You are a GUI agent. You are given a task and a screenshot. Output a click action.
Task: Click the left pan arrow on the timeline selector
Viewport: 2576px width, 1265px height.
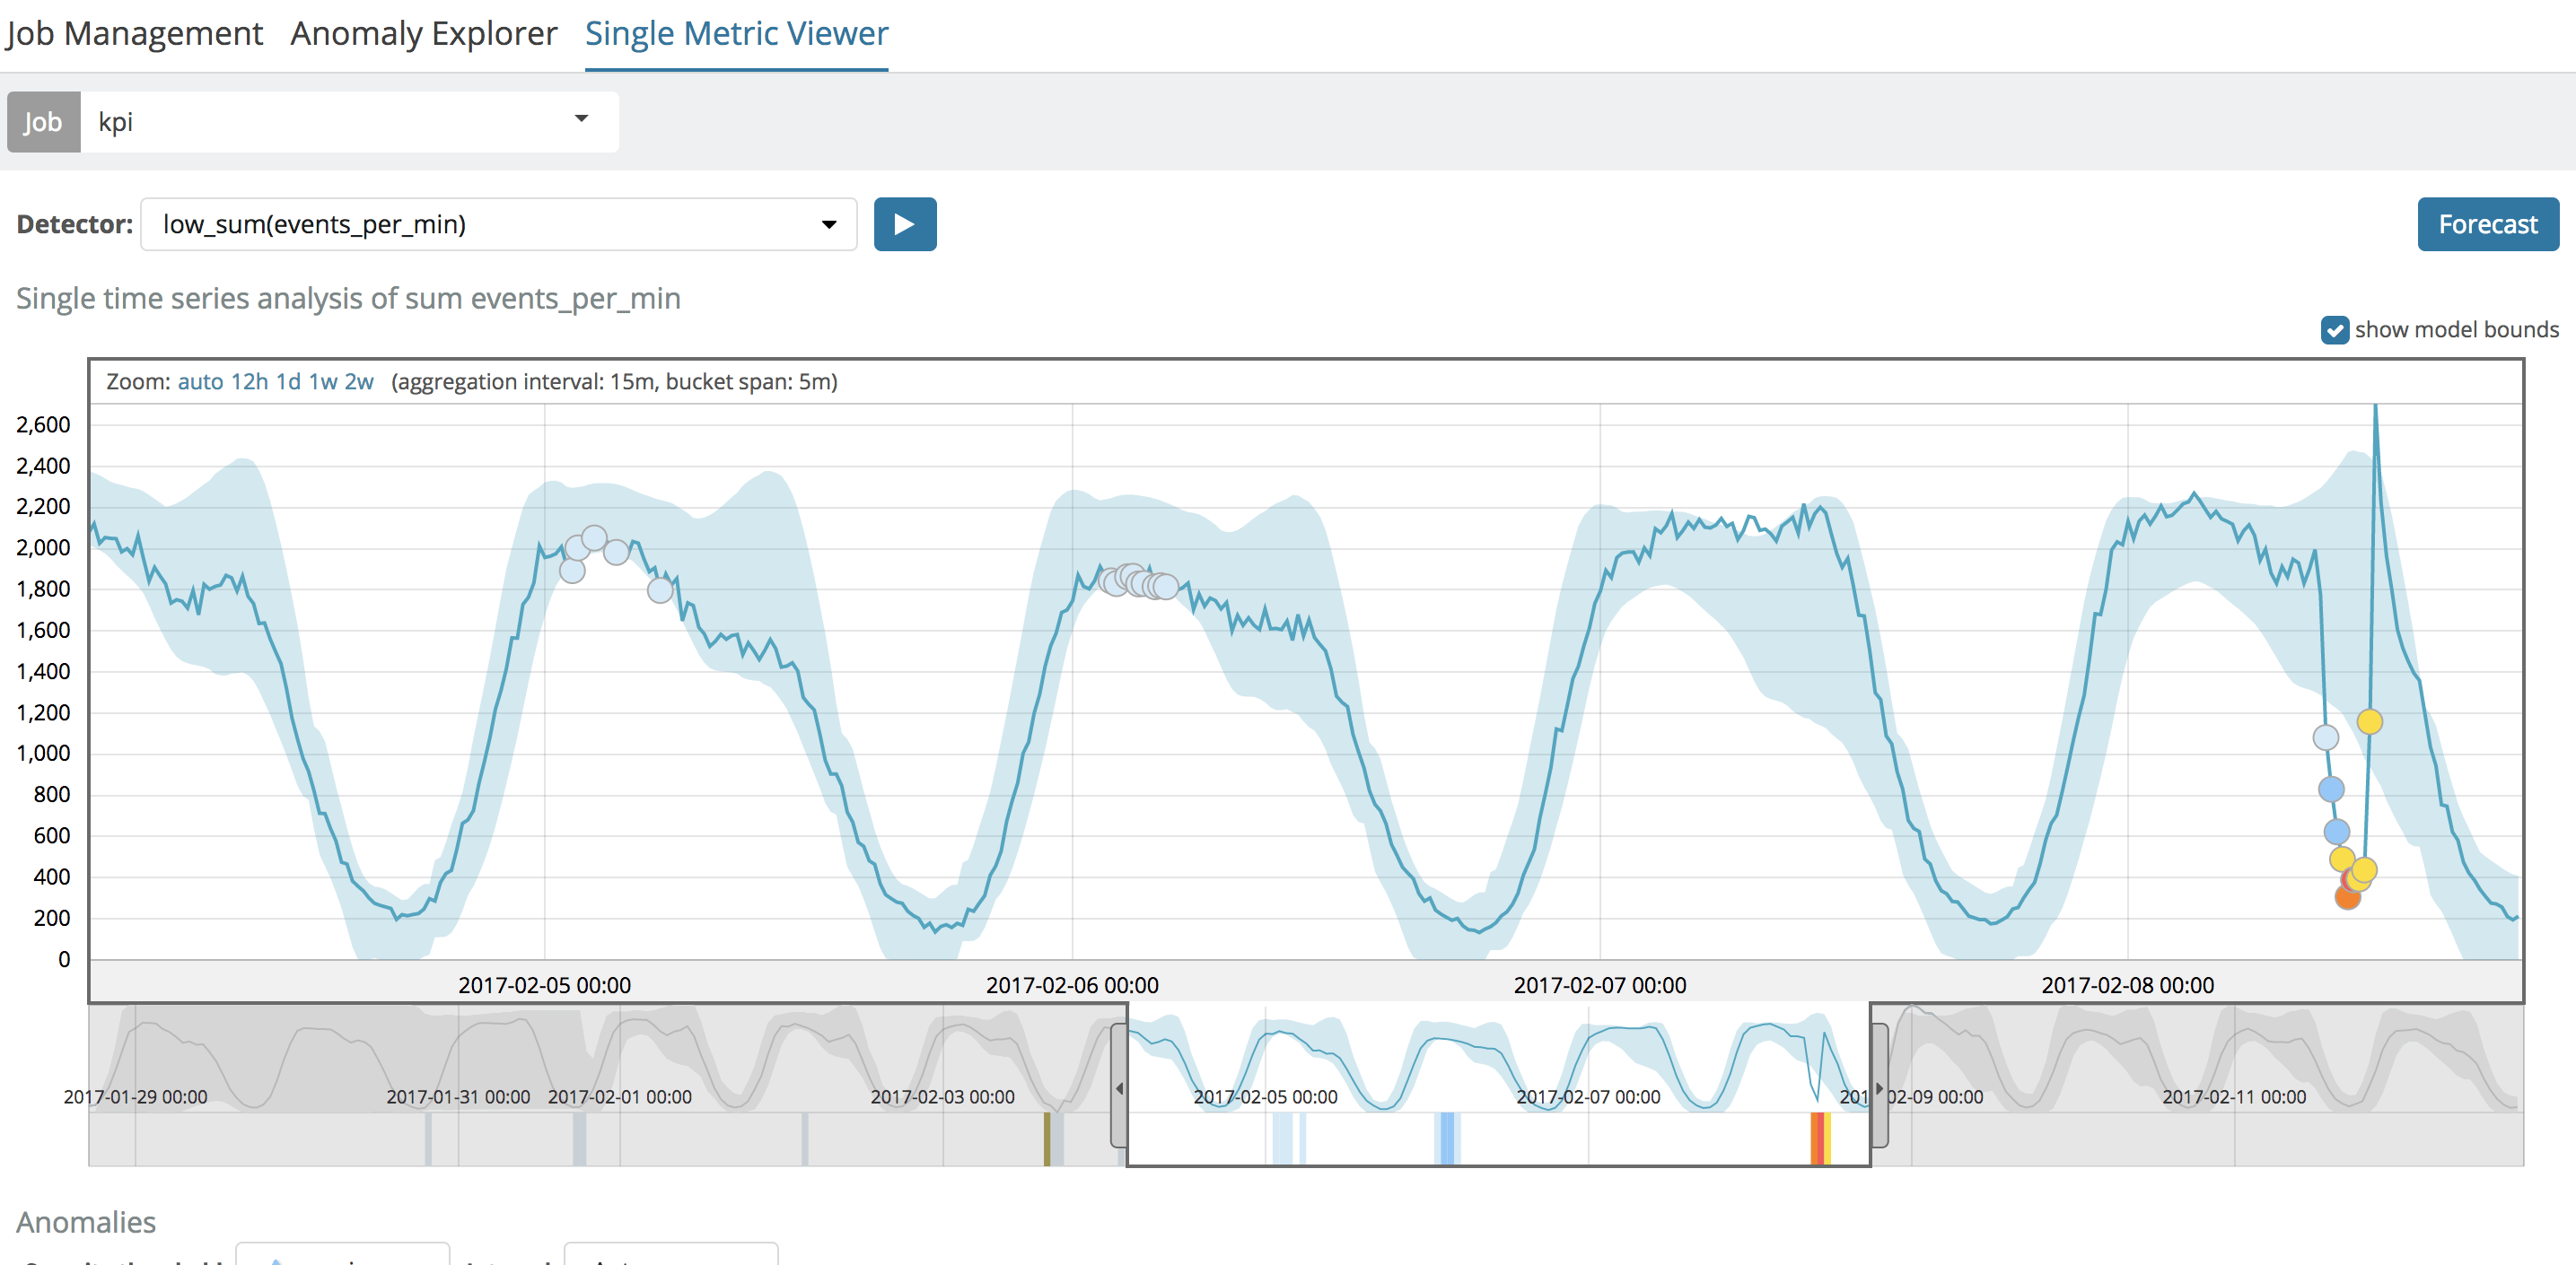[1120, 1087]
